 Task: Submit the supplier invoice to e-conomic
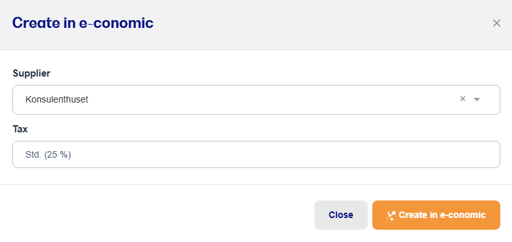[436, 215]
